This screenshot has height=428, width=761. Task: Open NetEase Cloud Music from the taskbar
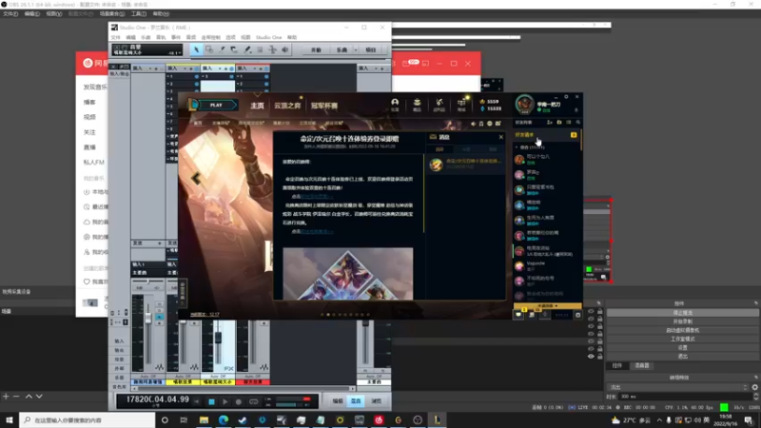pyautogui.click(x=379, y=419)
